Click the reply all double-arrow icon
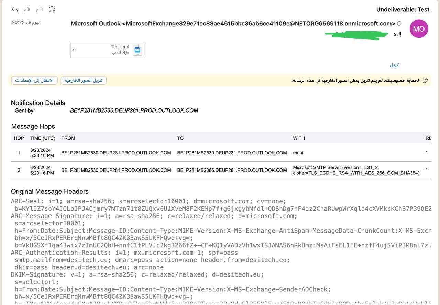The height and width of the screenshot is (305, 440). [27, 9]
